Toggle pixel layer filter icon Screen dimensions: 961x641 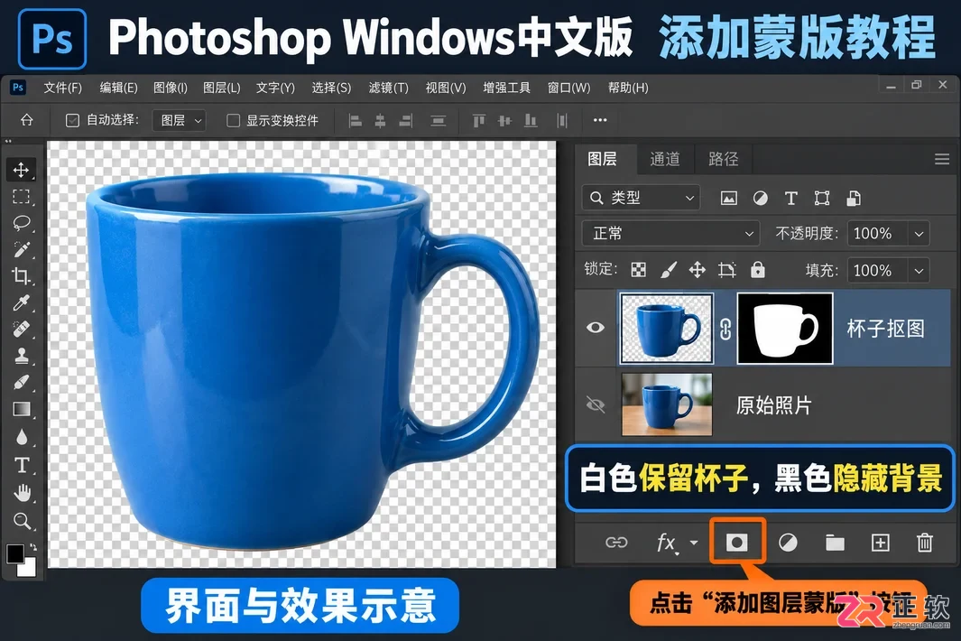(x=729, y=198)
